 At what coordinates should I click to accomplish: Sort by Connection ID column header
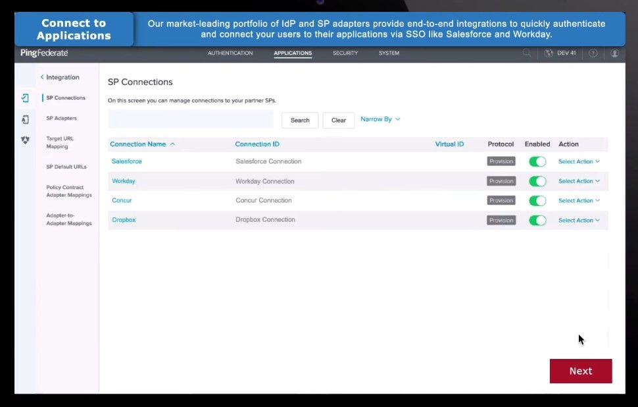click(257, 144)
